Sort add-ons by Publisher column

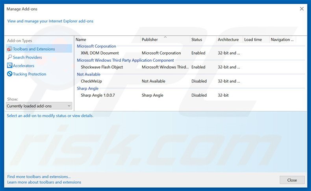click(165, 40)
